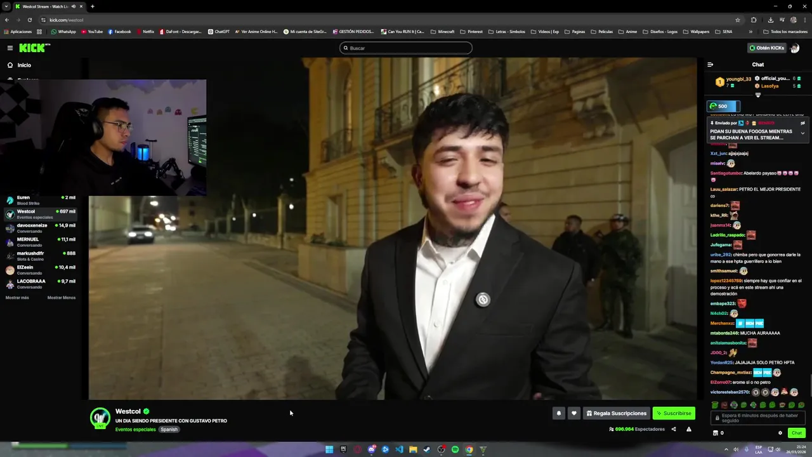The image size is (812, 457).
Task: Open YouTube bookmark
Action: pyautogui.click(x=92, y=32)
